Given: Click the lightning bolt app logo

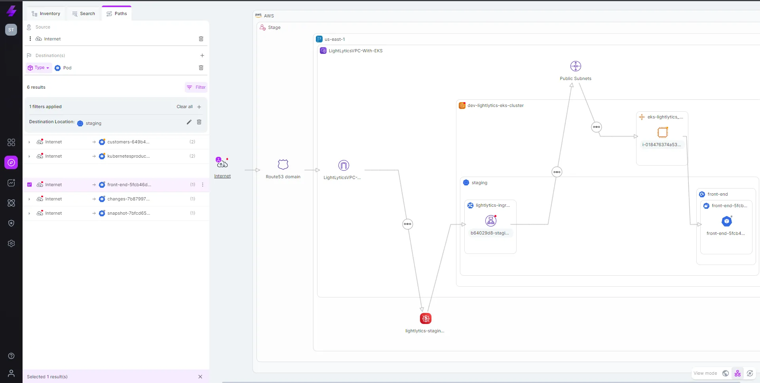Looking at the screenshot, I should [11, 11].
